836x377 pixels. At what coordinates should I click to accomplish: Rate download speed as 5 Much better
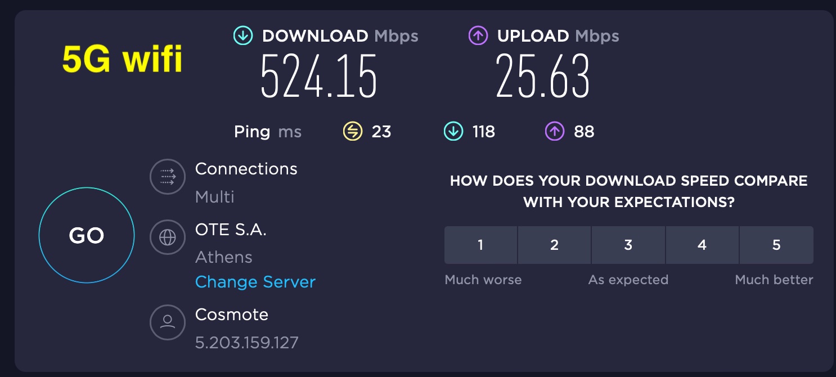pyautogui.click(x=776, y=245)
